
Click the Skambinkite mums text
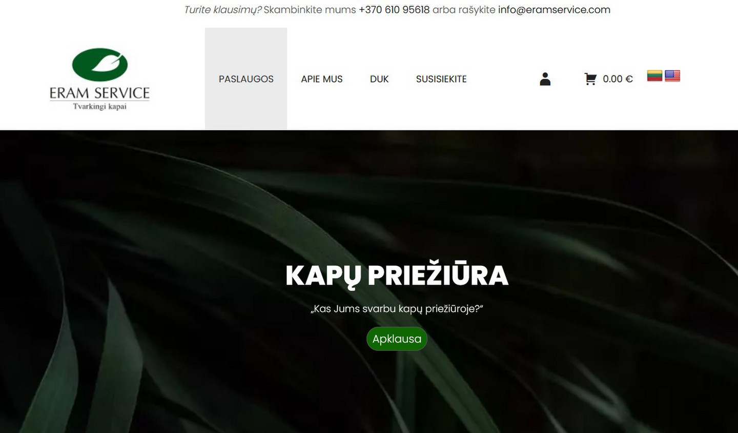(x=310, y=10)
